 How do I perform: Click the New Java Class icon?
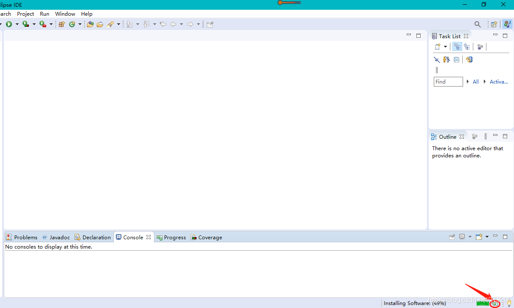coord(72,24)
